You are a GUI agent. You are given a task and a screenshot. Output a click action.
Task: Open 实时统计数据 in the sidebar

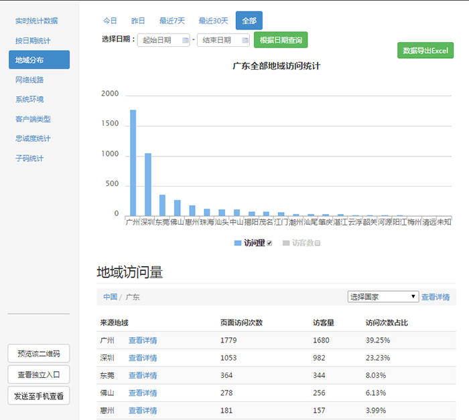click(x=37, y=21)
